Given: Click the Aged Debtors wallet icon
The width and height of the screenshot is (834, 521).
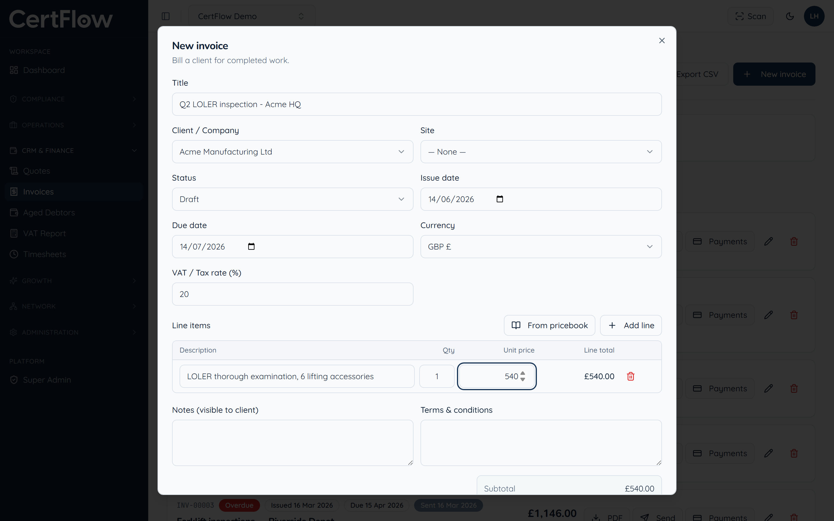Looking at the screenshot, I should (14, 213).
